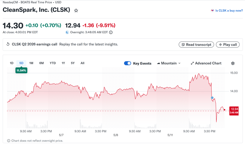Click the 14.30 closing price

point(13,26)
